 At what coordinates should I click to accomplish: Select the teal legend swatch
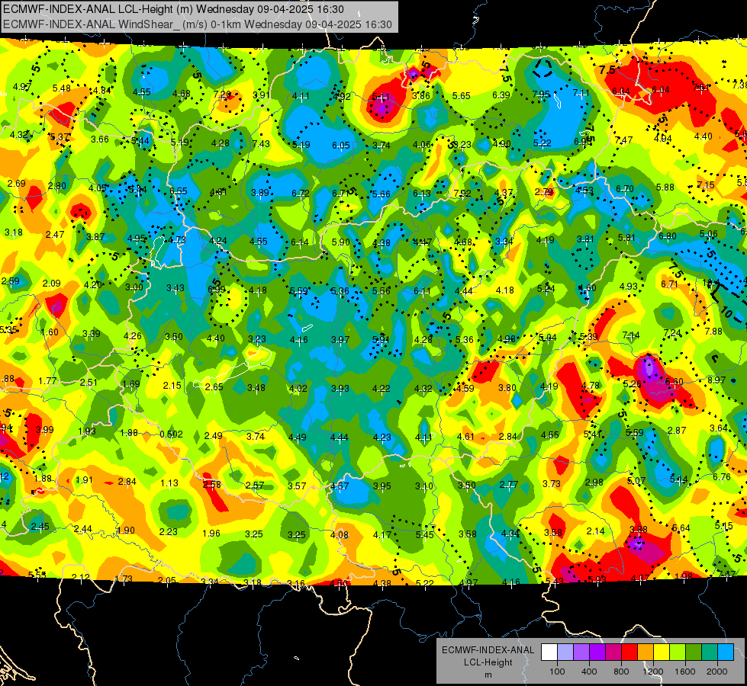pos(710,652)
